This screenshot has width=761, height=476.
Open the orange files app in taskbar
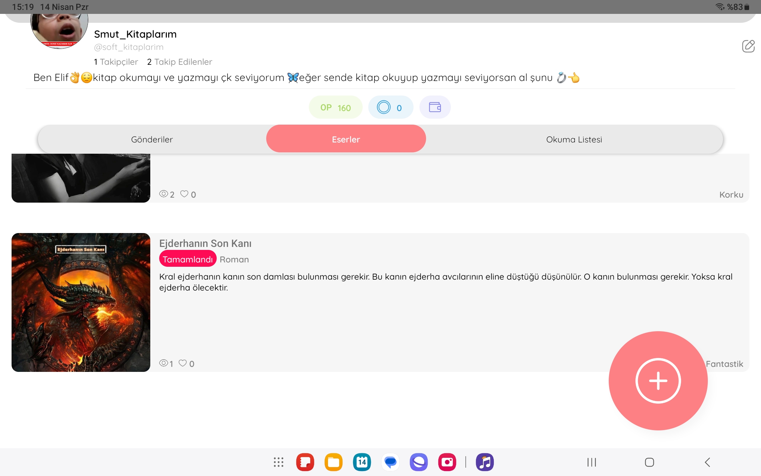point(334,462)
